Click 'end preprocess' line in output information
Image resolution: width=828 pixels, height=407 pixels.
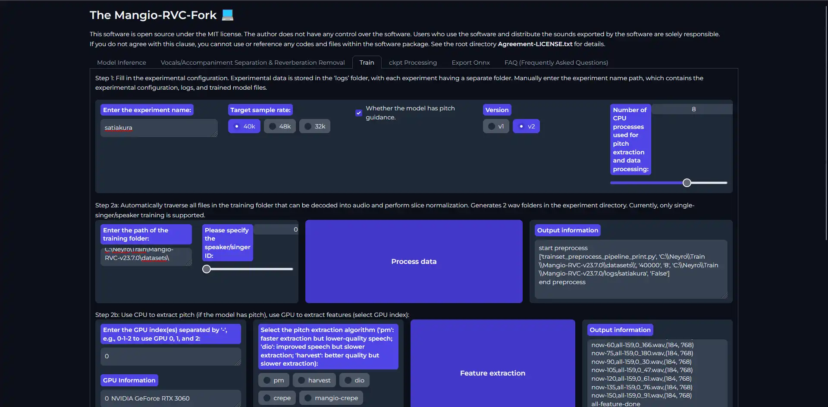click(x=562, y=282)
